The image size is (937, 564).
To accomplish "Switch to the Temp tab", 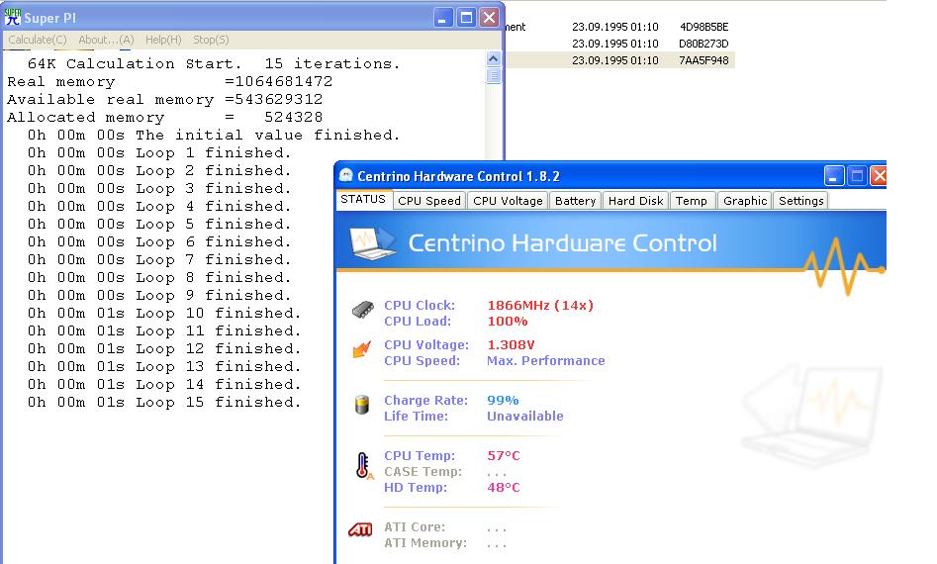I will pos(692,201).
